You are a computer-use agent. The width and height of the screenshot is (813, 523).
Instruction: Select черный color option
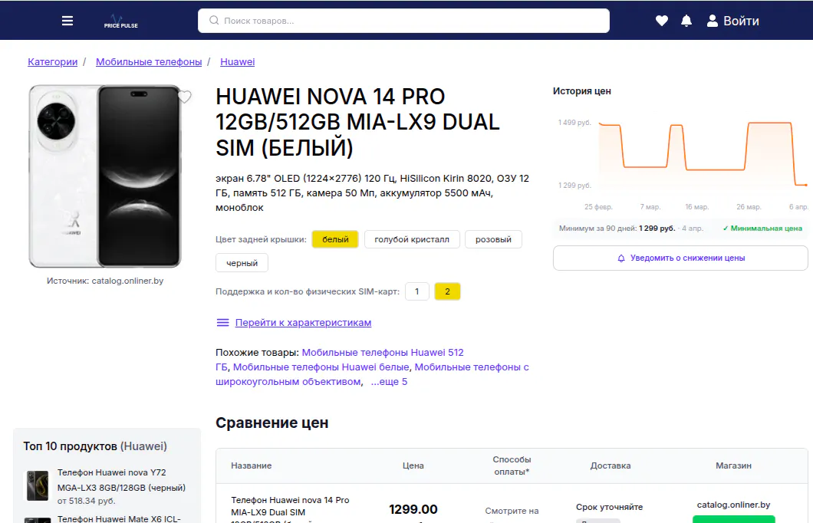click(242, 263)
